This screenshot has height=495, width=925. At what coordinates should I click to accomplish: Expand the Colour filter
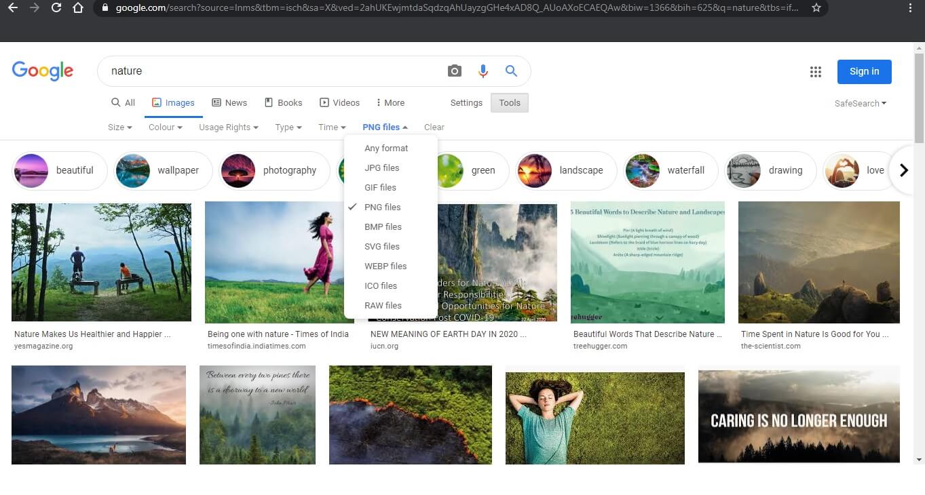164,127
